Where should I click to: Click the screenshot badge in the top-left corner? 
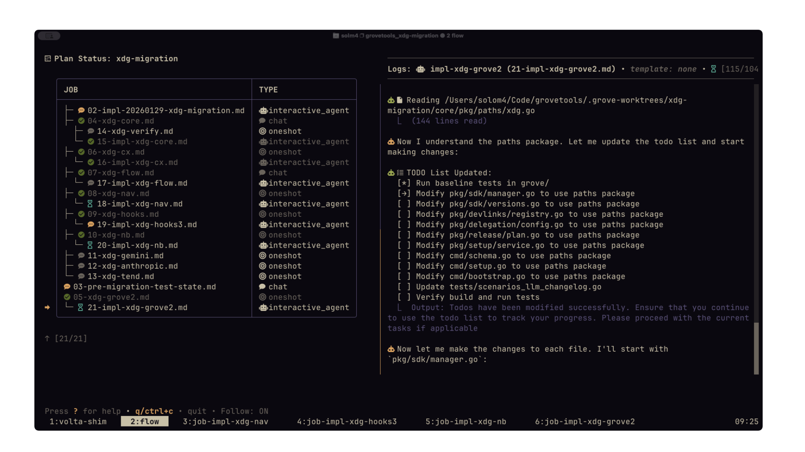[x=49, y=36]
